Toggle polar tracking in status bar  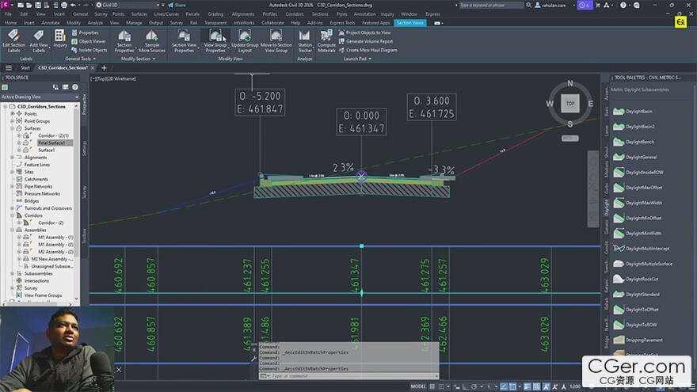click(x=474, y=386)
